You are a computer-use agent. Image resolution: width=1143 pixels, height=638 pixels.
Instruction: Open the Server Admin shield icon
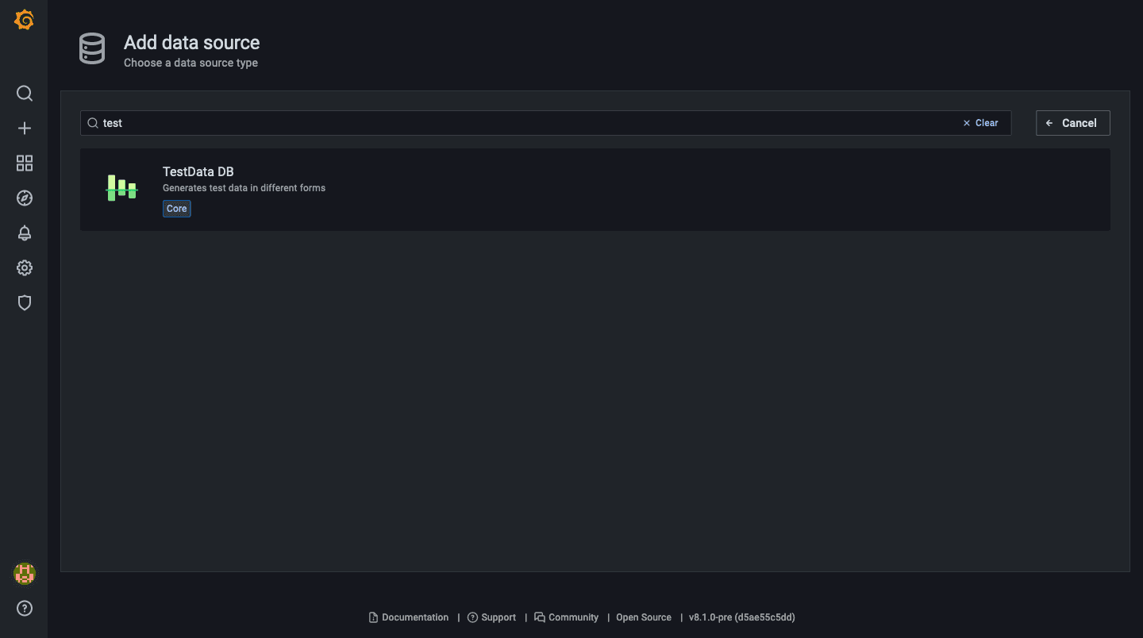click(x=25, y=303)
